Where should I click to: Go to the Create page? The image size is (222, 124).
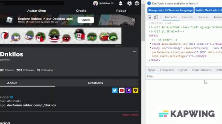[x=81, y=11]
